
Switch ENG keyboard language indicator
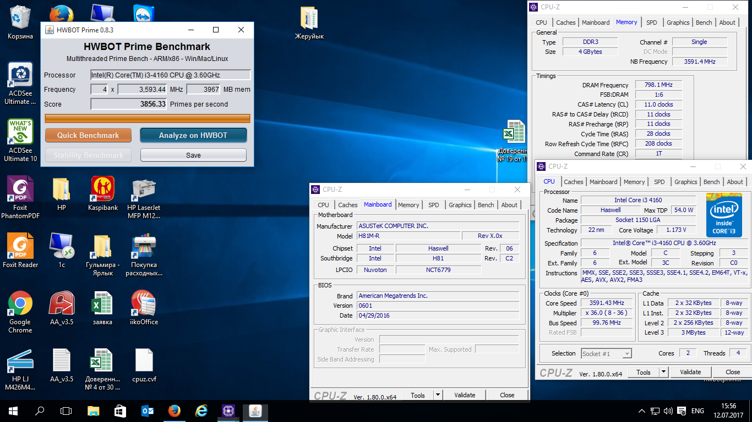697,411
